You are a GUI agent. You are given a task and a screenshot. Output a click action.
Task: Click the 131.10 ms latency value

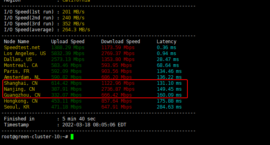tap(169, 83)
